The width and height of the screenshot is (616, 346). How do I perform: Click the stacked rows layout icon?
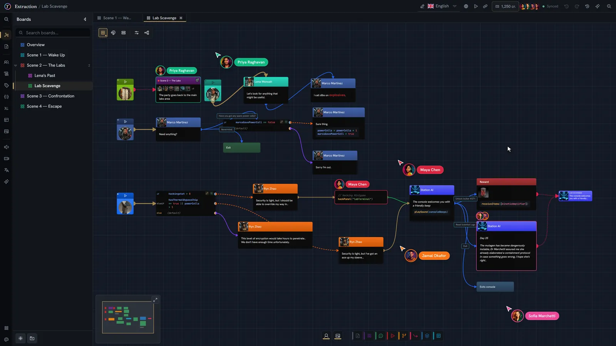(x=124, y=33)
